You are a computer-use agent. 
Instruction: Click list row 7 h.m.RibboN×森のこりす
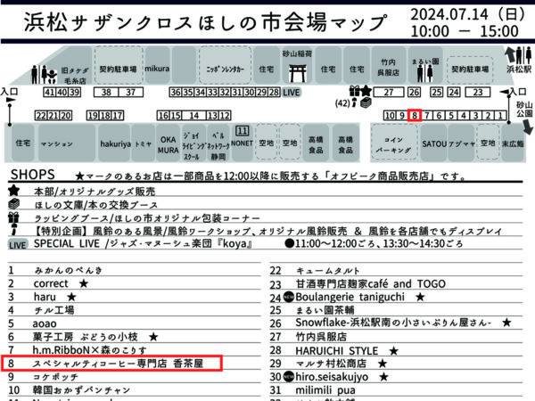point(134,350)
